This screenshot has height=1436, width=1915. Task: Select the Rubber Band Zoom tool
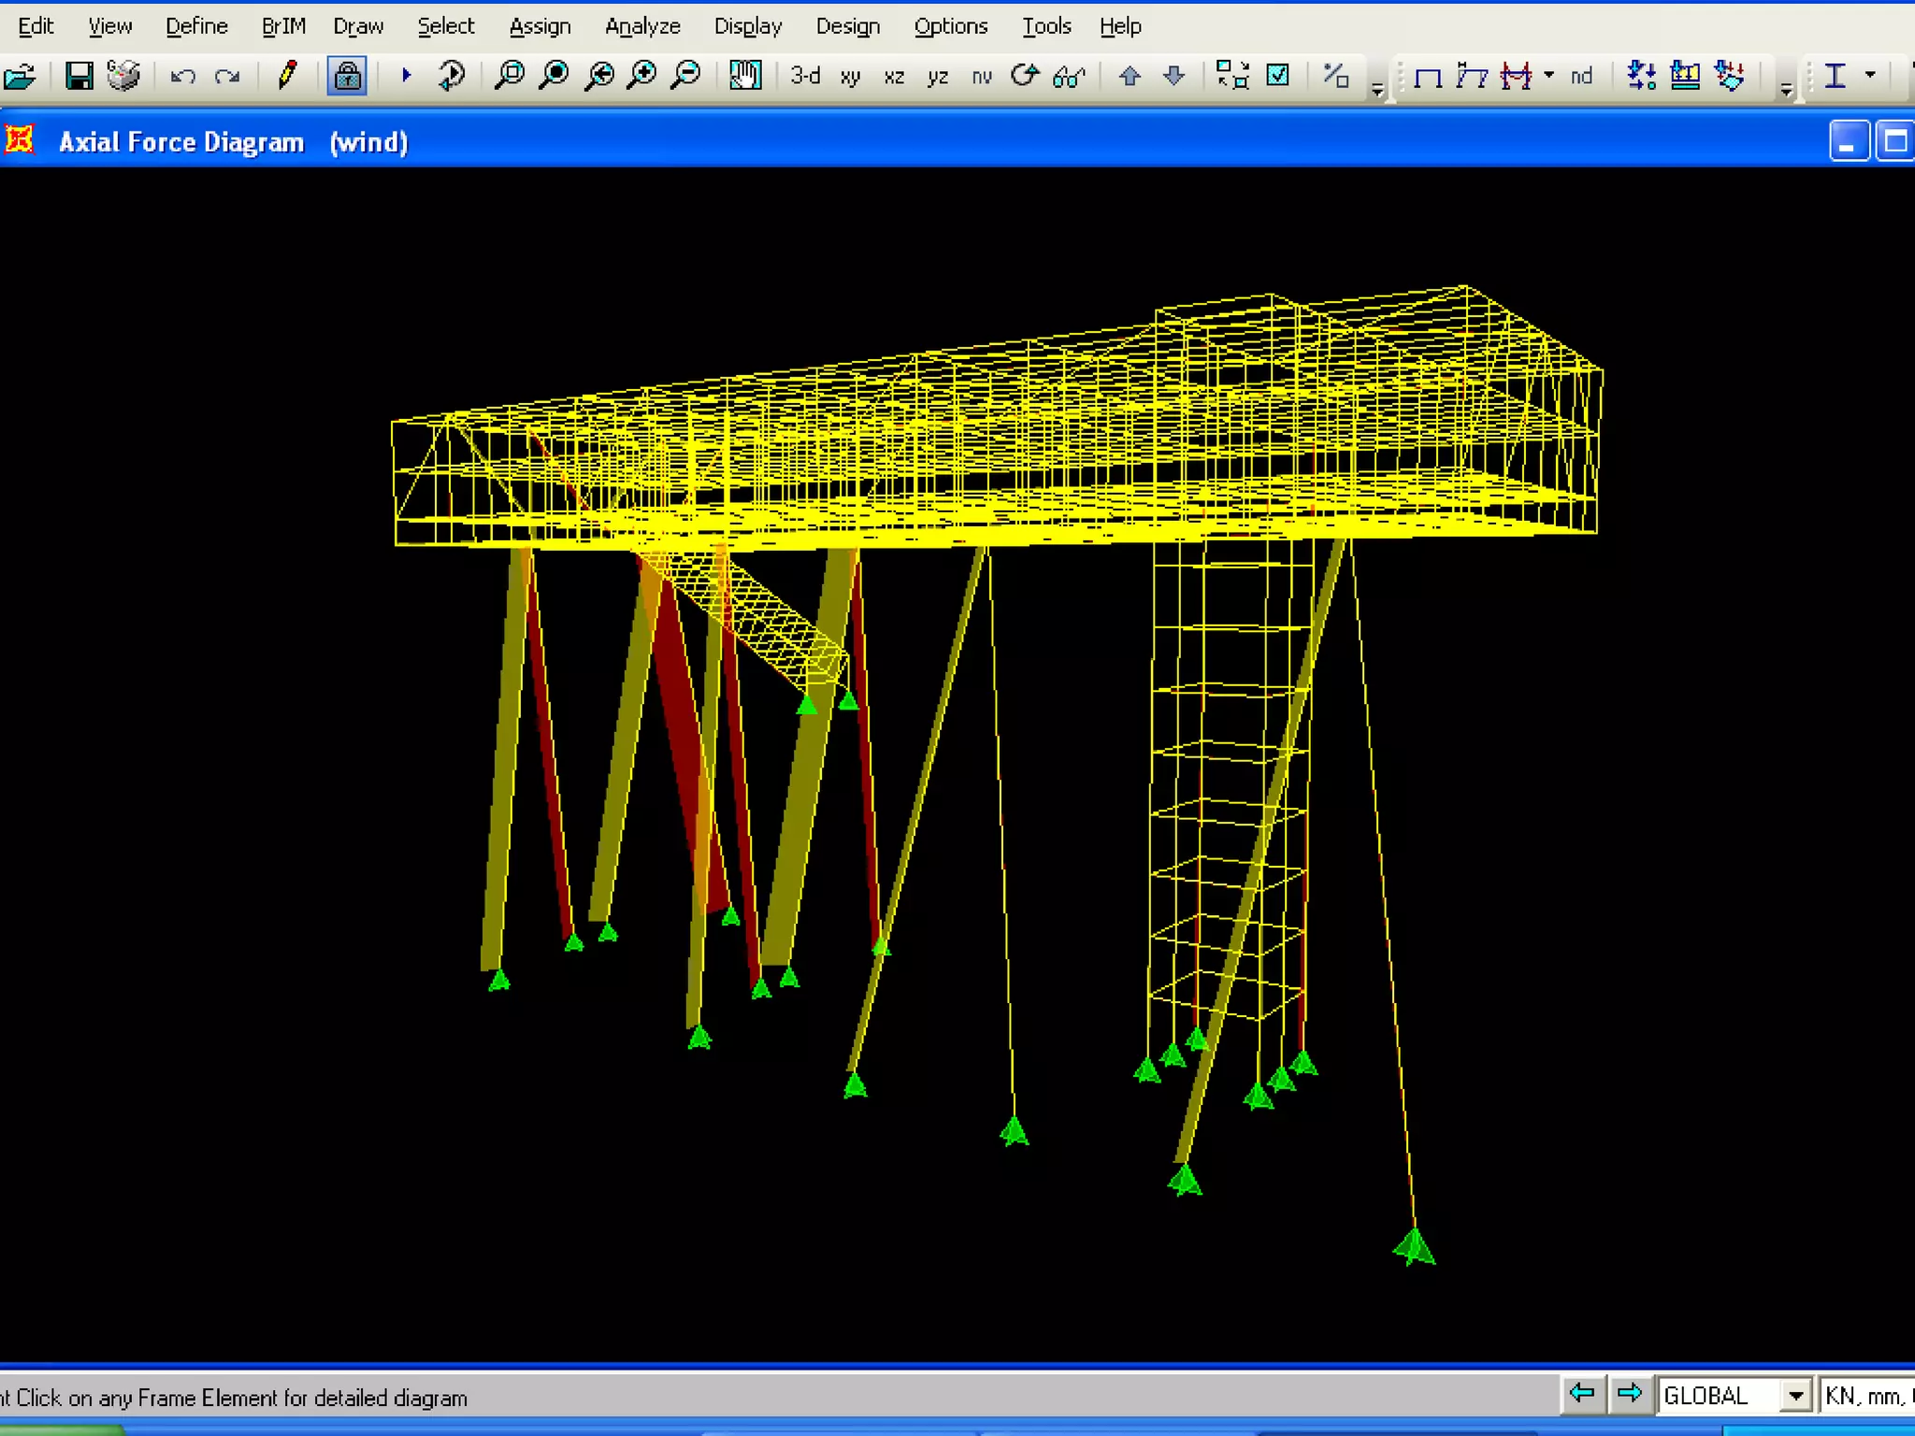510,75
